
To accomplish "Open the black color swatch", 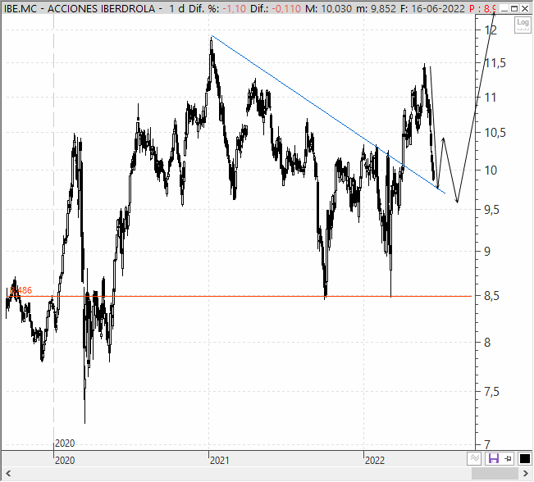I will (524, 458).
